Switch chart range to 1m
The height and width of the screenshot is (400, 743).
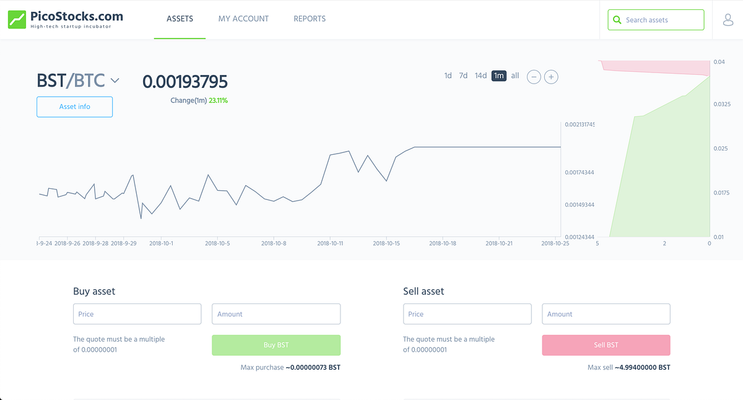tap(499, 76)
